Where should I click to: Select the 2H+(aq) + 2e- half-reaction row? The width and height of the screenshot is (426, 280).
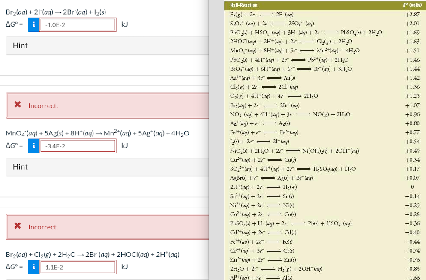pyautogui.click(x=325, y=187)
